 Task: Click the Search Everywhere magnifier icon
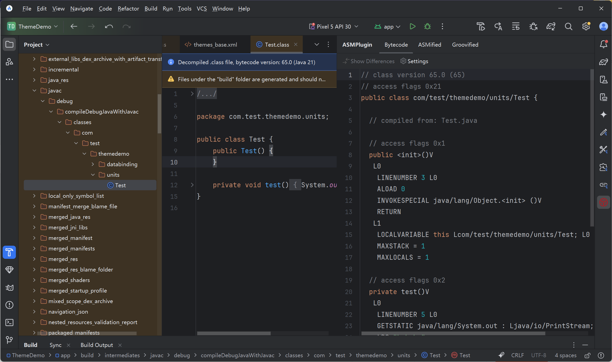568,26
